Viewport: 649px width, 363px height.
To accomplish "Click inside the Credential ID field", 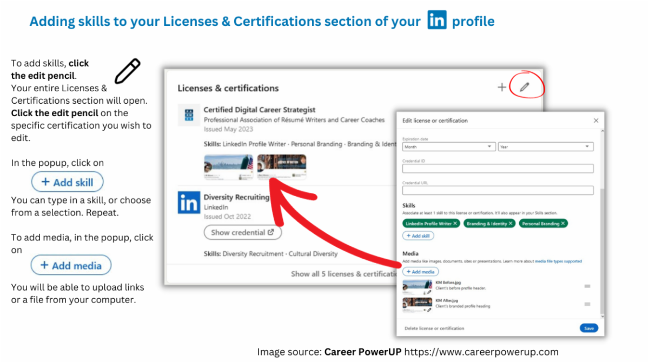I will coord(498,168).
